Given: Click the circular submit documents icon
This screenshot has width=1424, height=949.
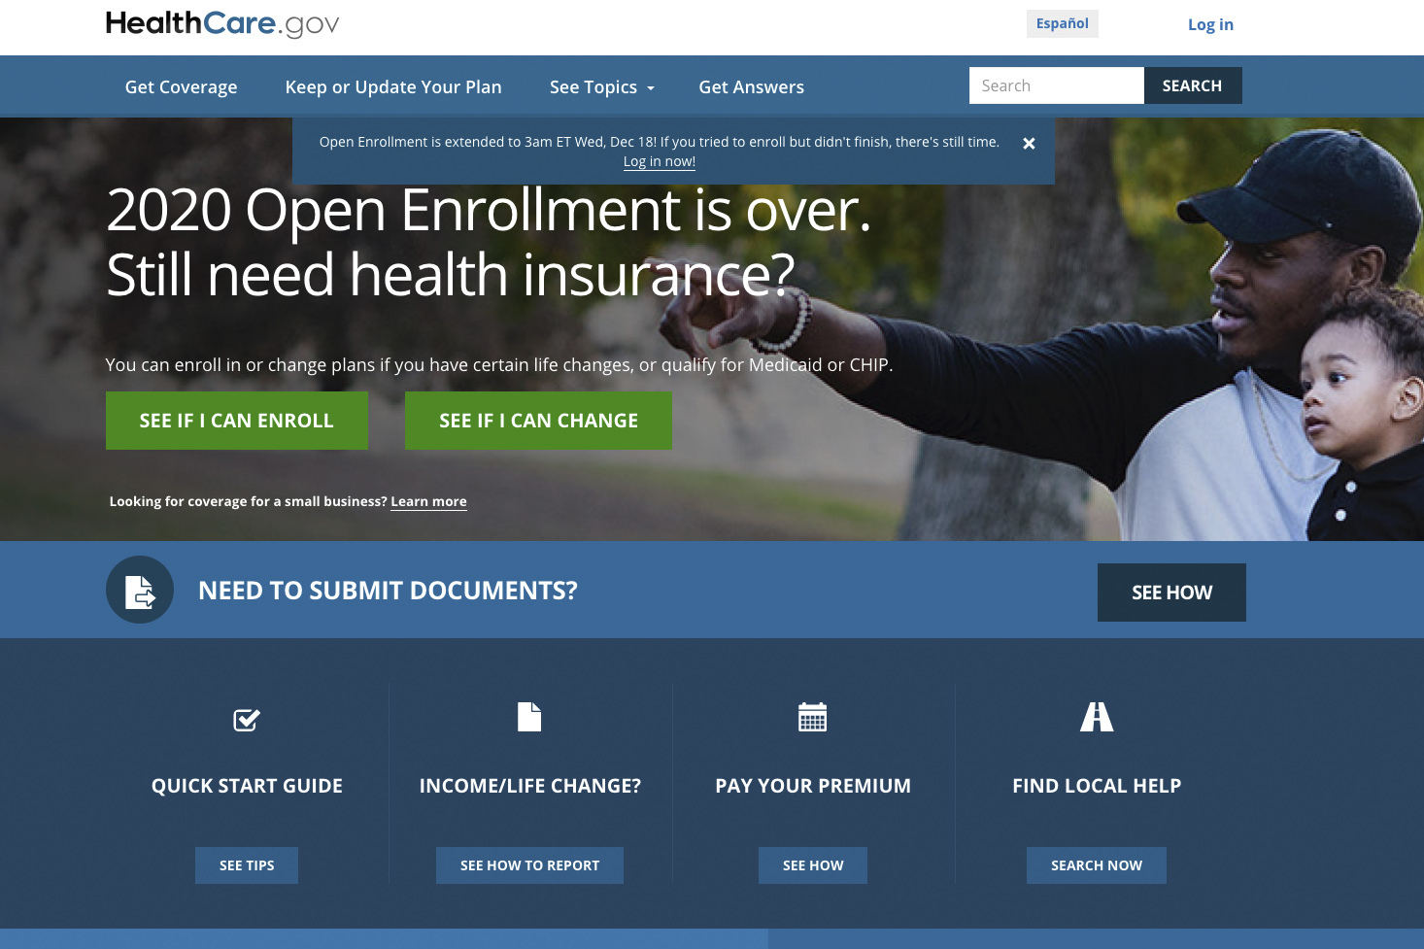Looking at the screenshot, I should point(139,590).
